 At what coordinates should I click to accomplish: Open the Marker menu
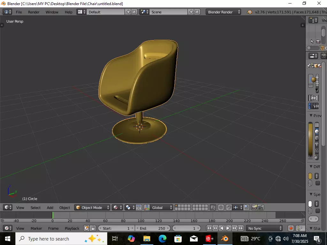[36, 228]
